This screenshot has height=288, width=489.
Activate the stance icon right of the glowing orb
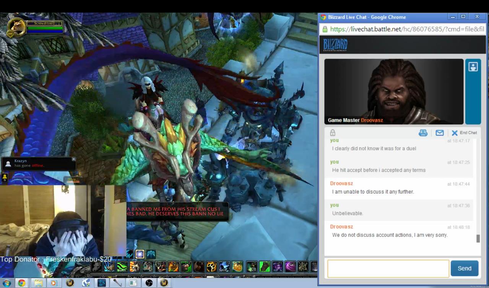(151, 254)
